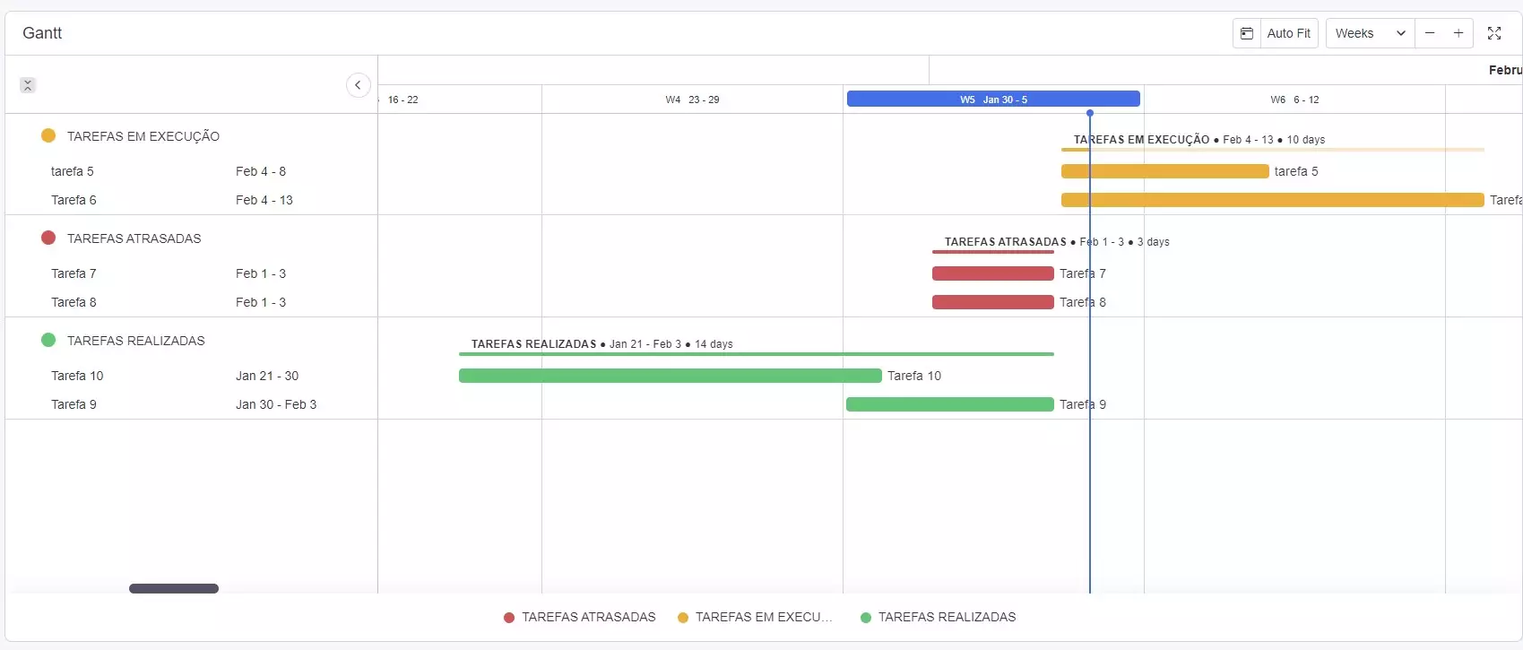This screenshot has width=1523, height=650.
Task: Collapse all groups with the double-chevron icon
Action: [28, 85]
